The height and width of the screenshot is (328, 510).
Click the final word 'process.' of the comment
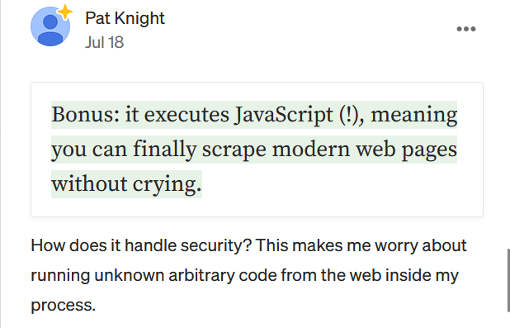coord(63,305)
